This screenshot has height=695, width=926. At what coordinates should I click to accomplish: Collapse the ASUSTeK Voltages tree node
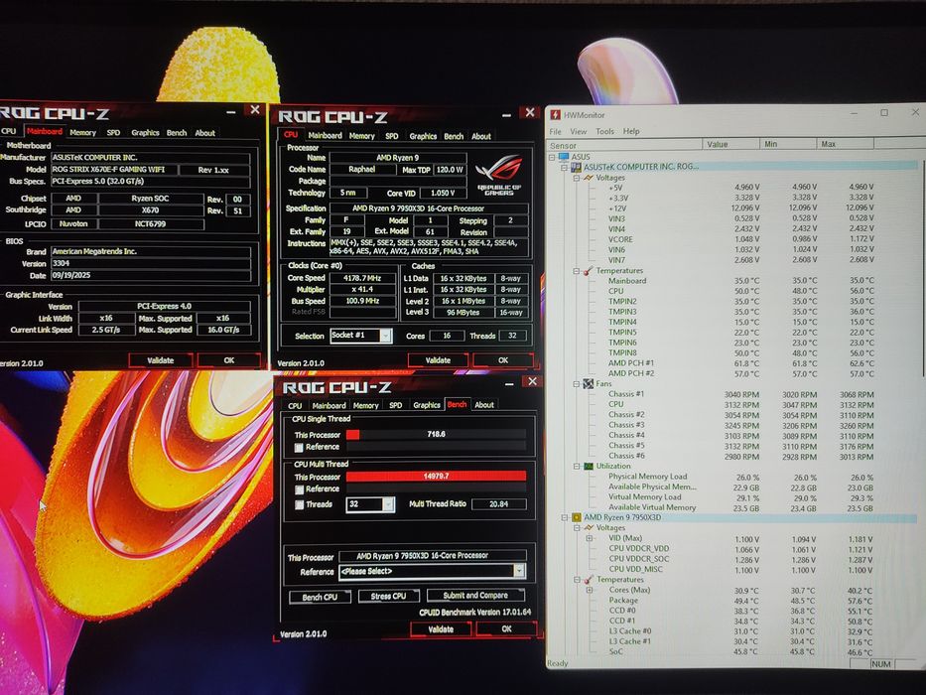point(577,178)
